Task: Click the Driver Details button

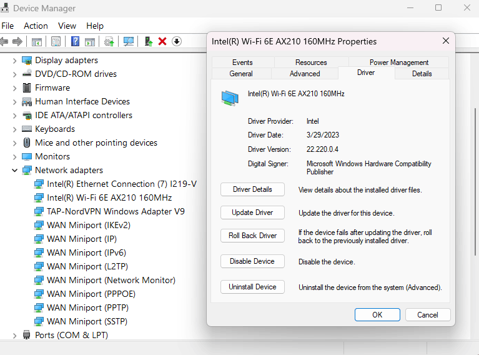Action: pyautogui.click(x=252, y=189)
